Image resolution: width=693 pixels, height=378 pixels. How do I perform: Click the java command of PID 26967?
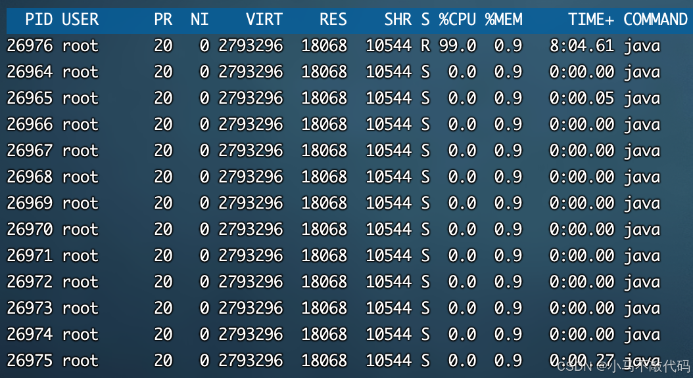click(642, 152)
